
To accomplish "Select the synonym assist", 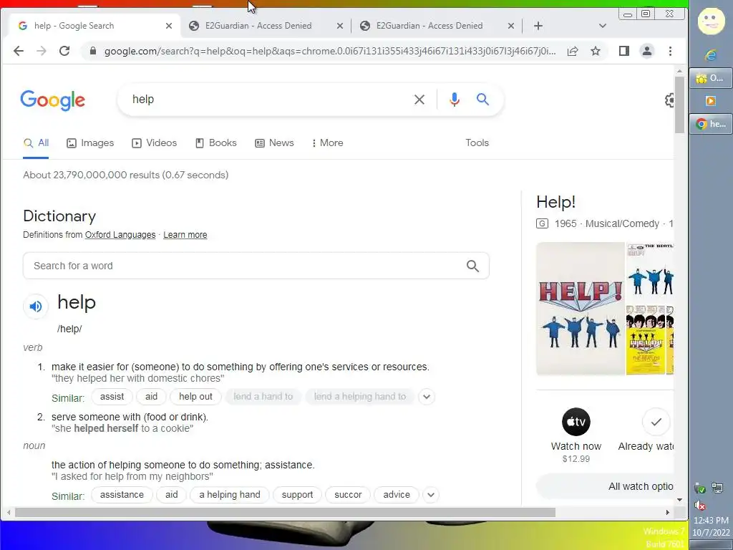I will point(112,397).
